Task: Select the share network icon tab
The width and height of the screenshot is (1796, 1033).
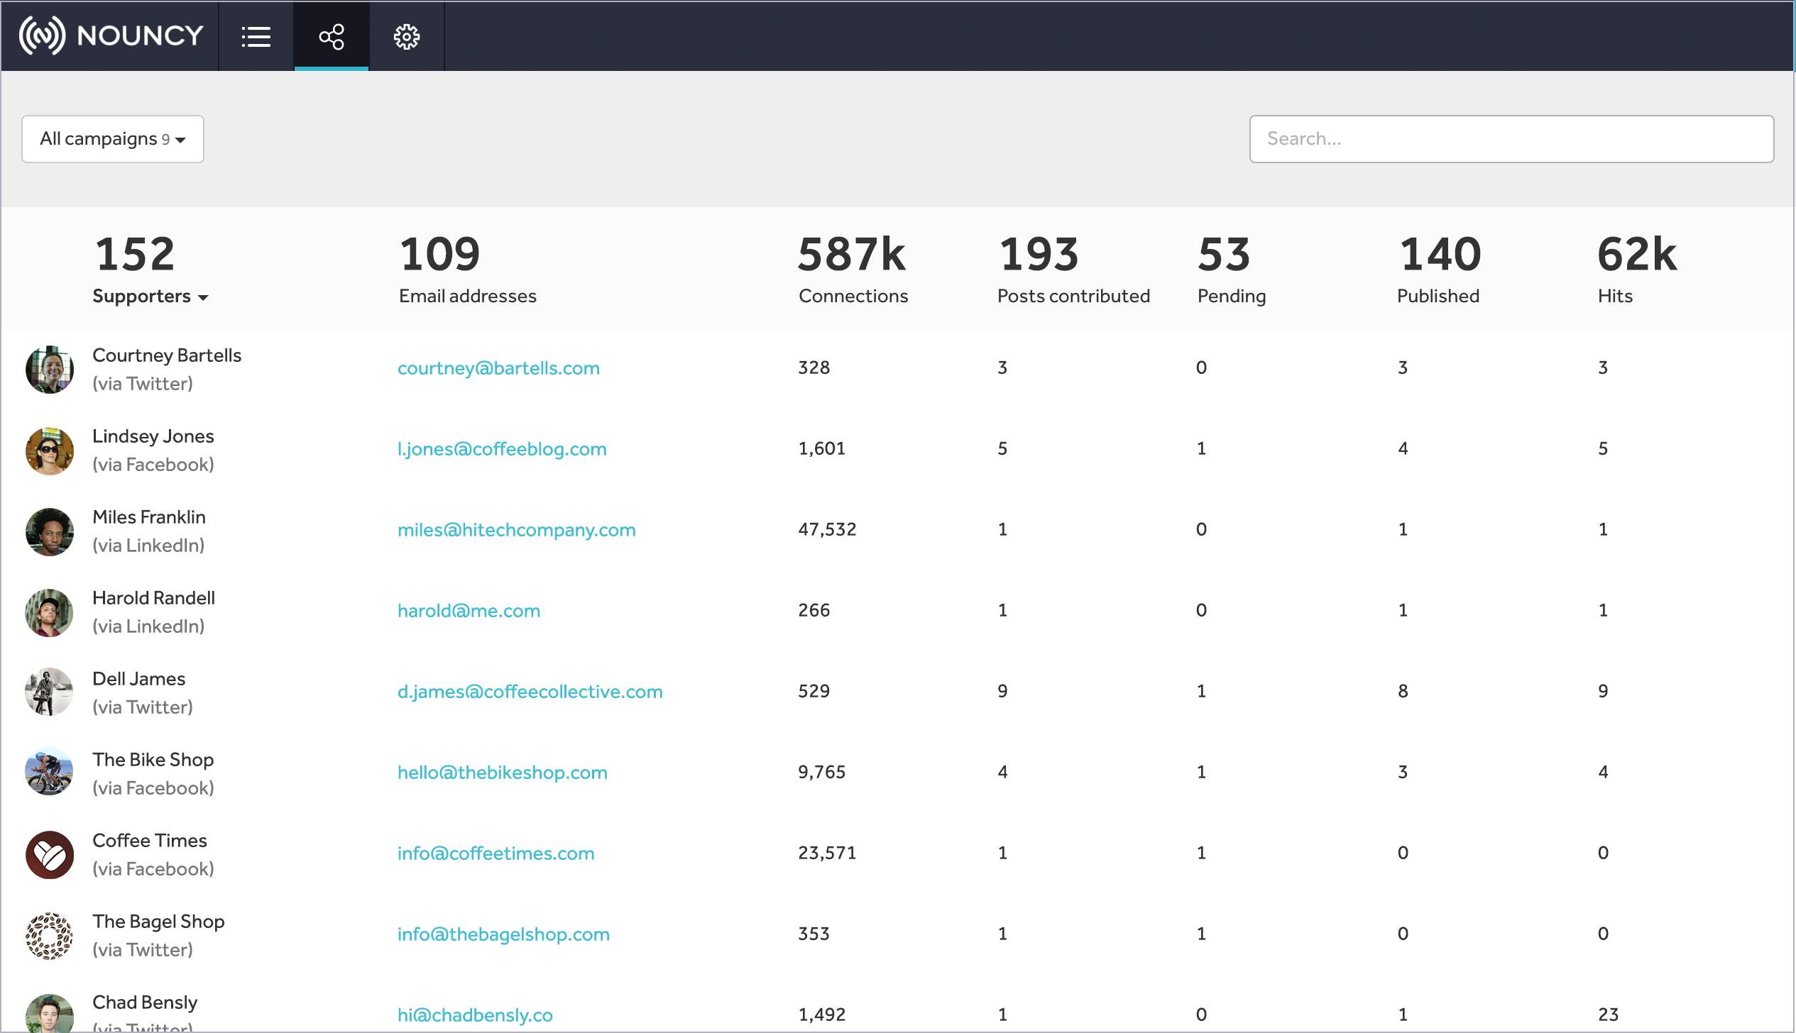Action: point(332,36)
